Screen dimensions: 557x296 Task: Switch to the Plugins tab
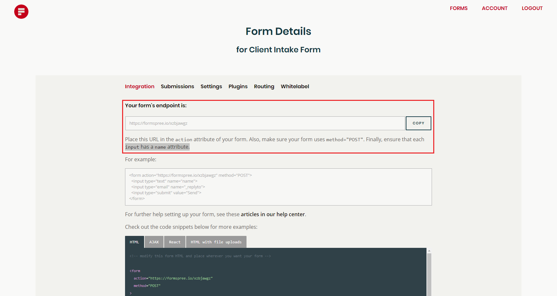point(238,86)
